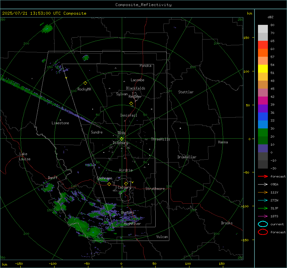Screen dimensions: 287x268
Task: Click the Brooks city label
Action: [x=227, y=223]
